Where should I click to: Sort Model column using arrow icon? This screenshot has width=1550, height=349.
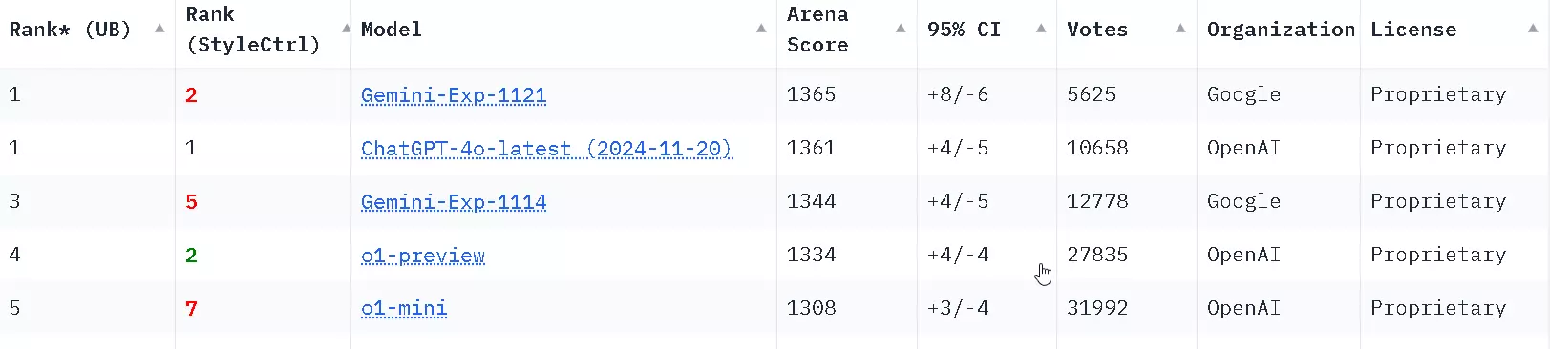(x=761, y=29)
